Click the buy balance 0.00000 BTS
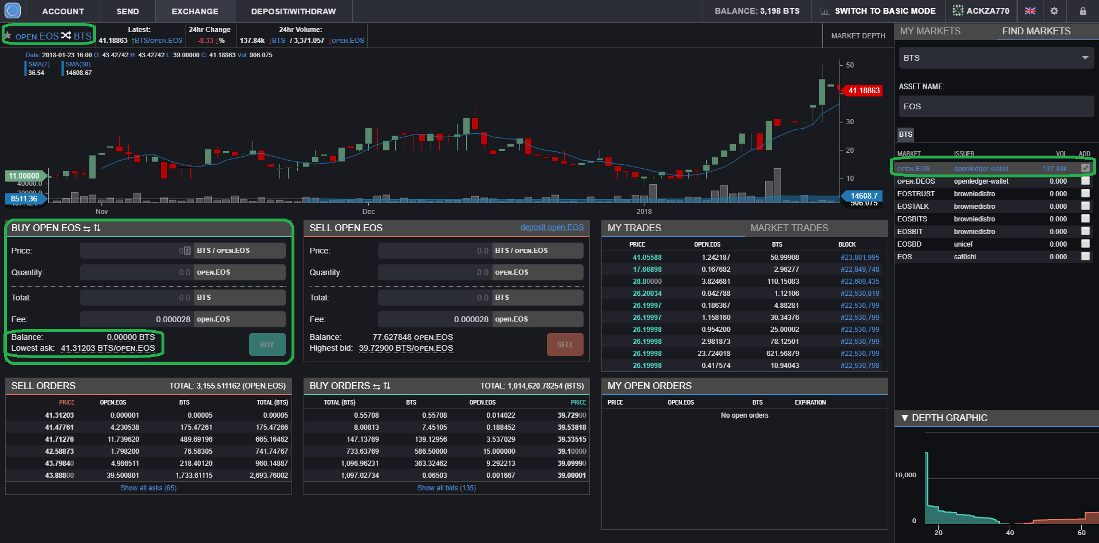Viewport: 1099px width, 543px height. pyautogui.click(x=131, y=337)
